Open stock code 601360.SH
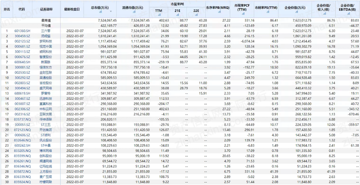 pos(21,31)
